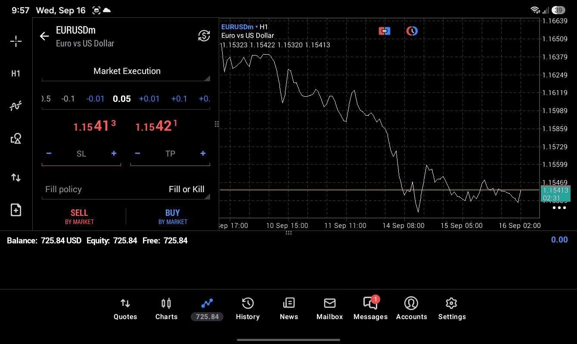577x344 pixels.
Task: Open the three-dot chart menu
Action: coord(559,208)
